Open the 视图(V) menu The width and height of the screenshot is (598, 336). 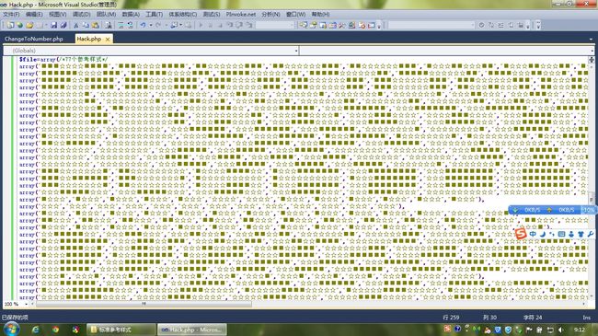point(58,14)
